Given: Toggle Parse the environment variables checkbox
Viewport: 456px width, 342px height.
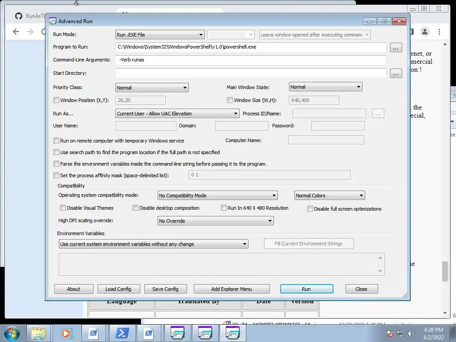Looking at the screenshot, I should click(56, 164).
